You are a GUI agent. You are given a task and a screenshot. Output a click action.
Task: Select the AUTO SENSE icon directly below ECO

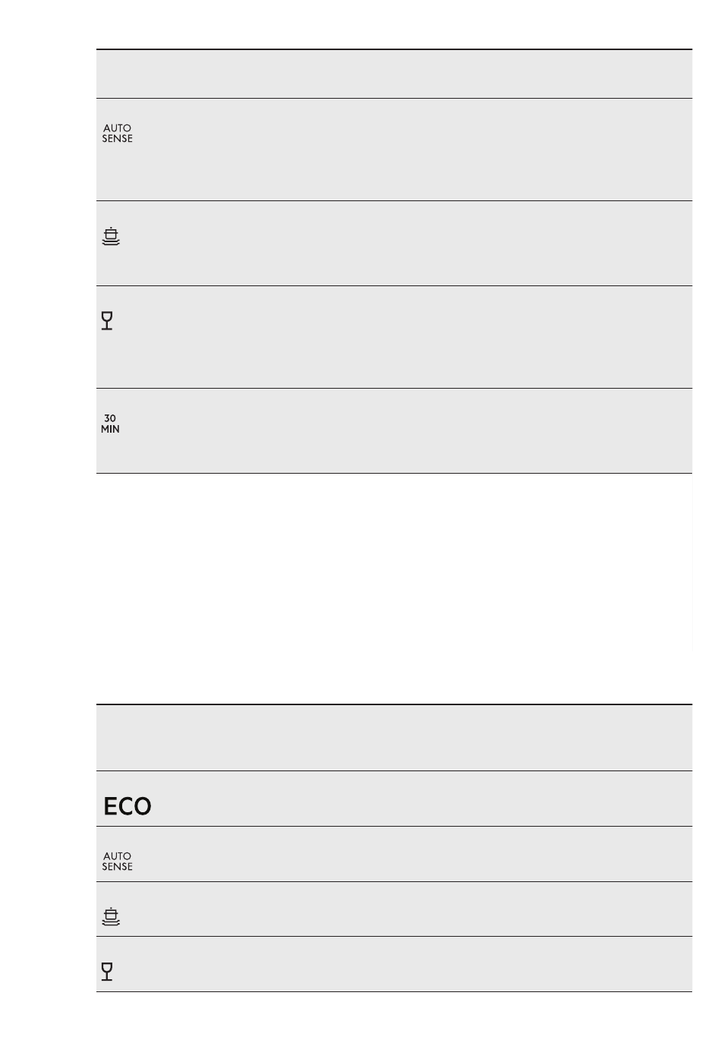click(117, 861)
